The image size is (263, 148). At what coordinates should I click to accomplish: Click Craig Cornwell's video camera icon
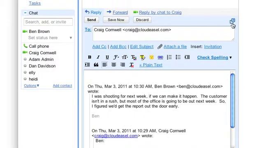click(x=25, y=53)
